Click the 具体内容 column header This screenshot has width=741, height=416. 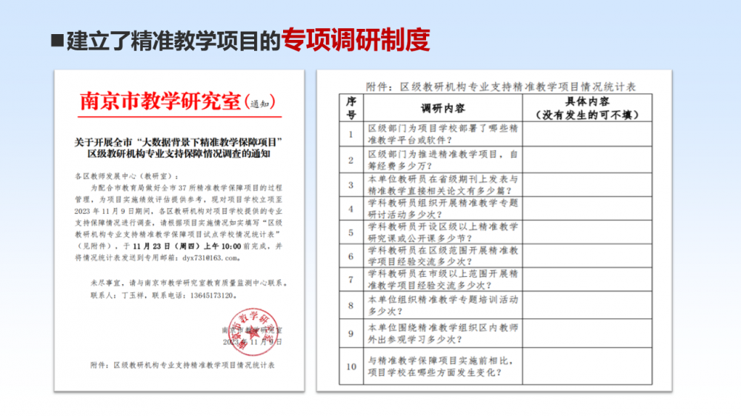tap(587, 108)
